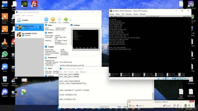The height and width of the screenshot is (111, 198).
Task: Open the orange Screenshot desktop shortcut
Action: pos(5,30)
